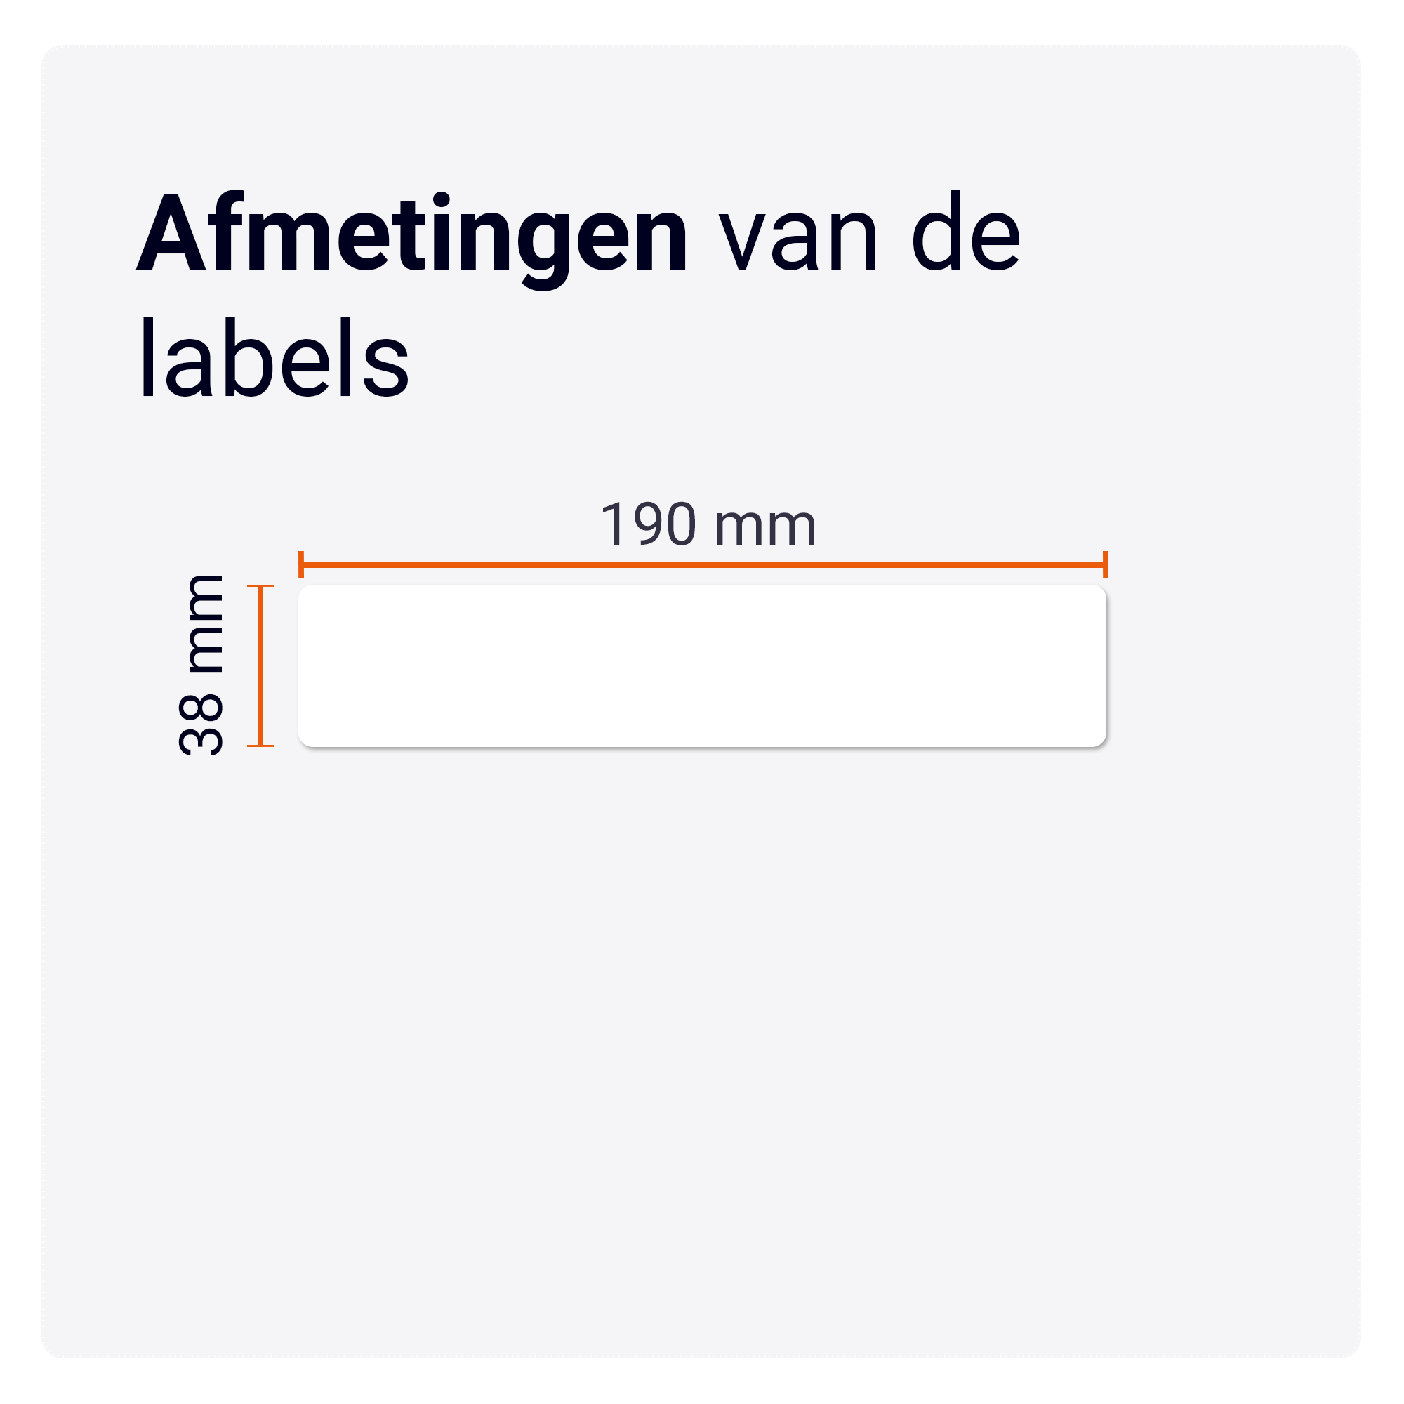Click the orange horizontal width line
Viewport: 1404px width, 1404px height.
(x=703, y=564)
